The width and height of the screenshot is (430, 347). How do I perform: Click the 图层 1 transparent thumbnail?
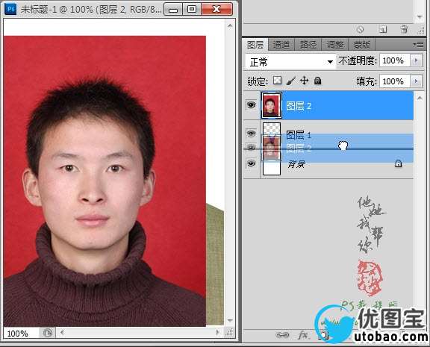point(272,129)
